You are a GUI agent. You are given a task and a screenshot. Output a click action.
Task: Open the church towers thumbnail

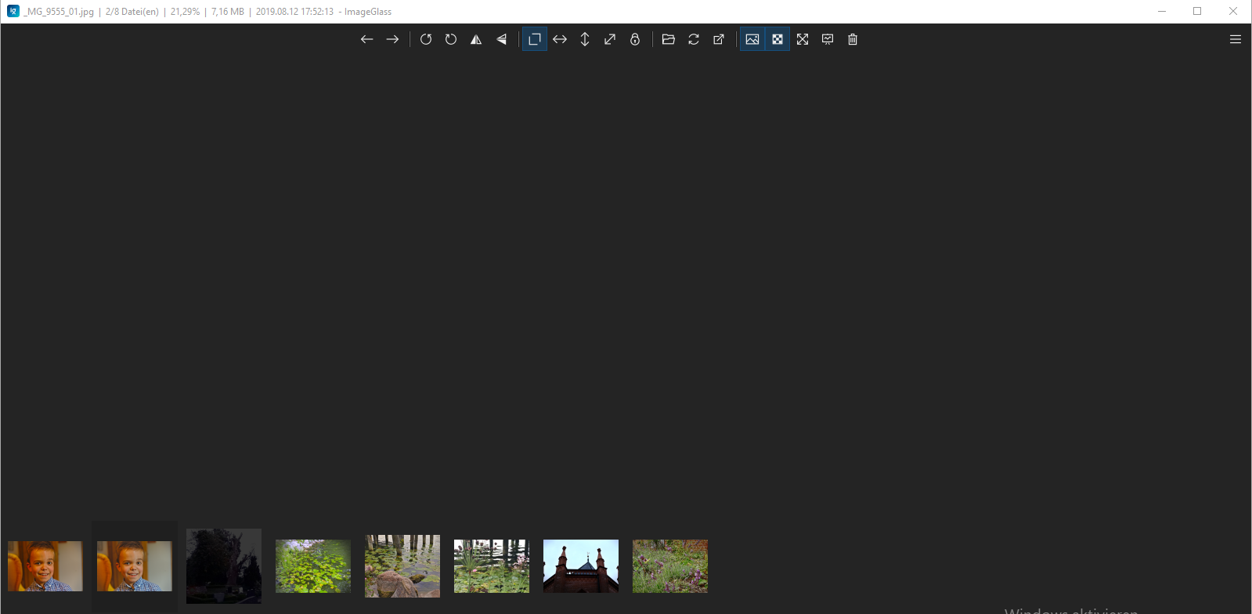[x=581, y=566]
